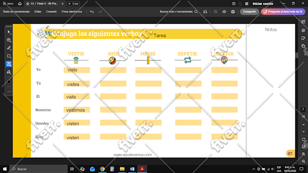Viewport: 308px width, 173px height.
Task: Click the Tú field under MEDIR
Action: tap(148, 84)
